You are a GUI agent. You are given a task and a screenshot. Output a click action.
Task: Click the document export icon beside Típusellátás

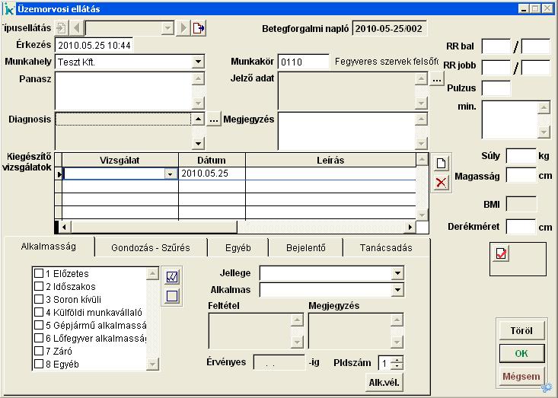(198, 28)
